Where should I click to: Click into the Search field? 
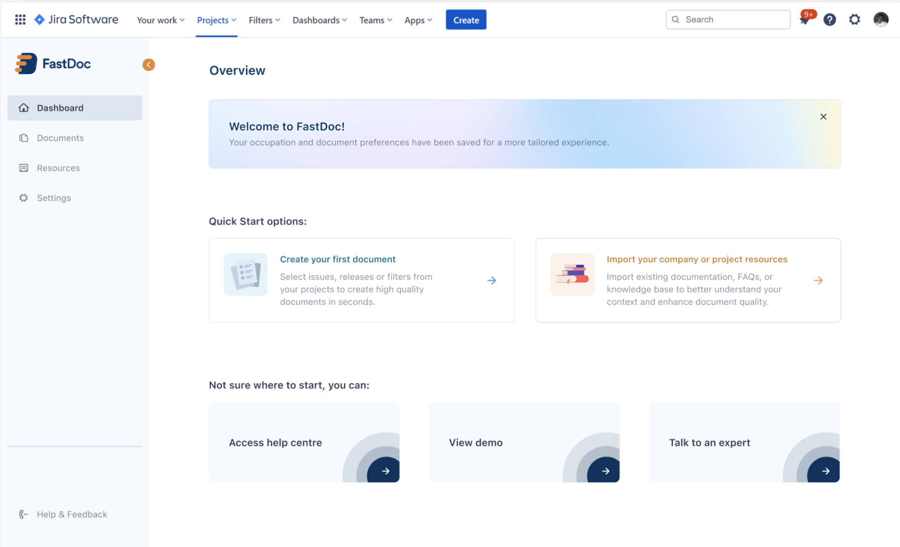[x=728, y=20]
